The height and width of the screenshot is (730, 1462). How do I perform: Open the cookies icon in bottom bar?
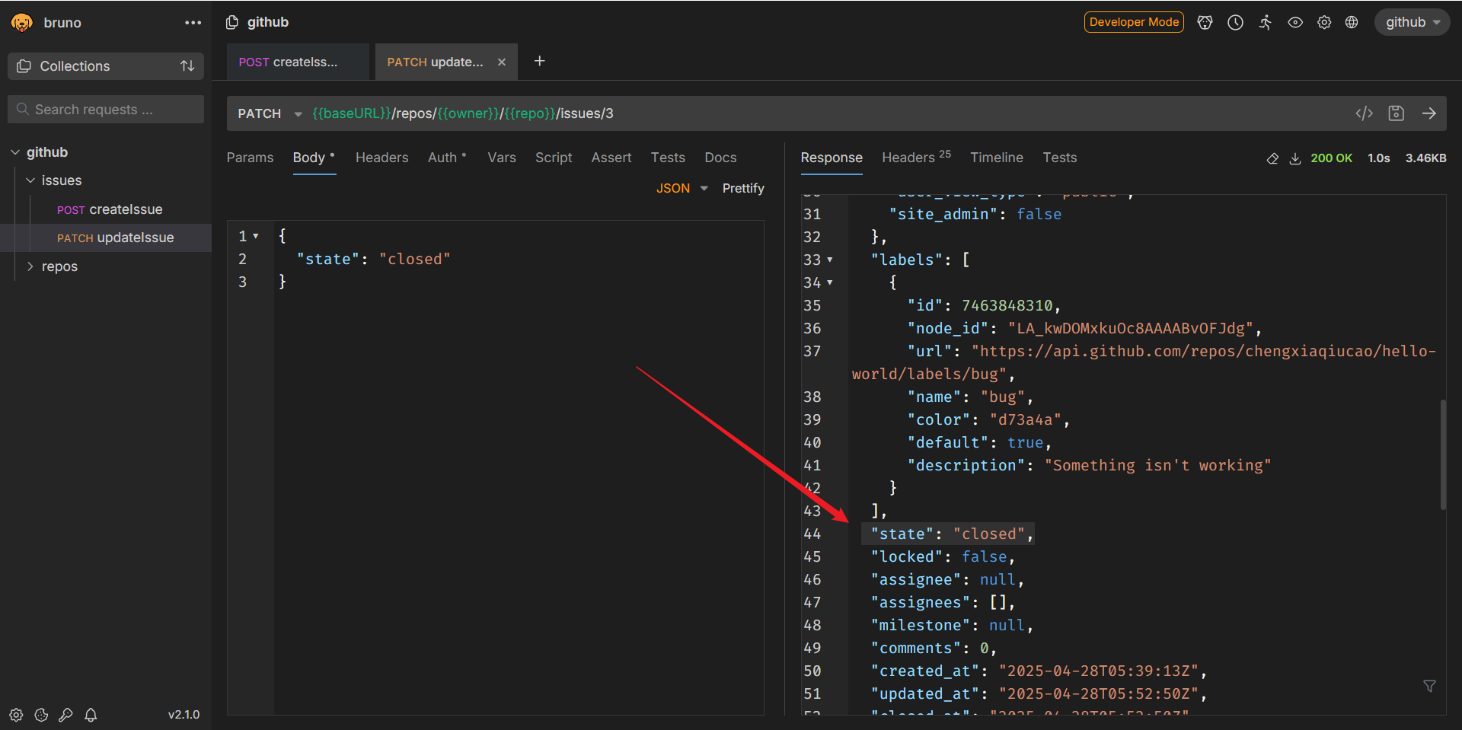click(x=41, y=715)
